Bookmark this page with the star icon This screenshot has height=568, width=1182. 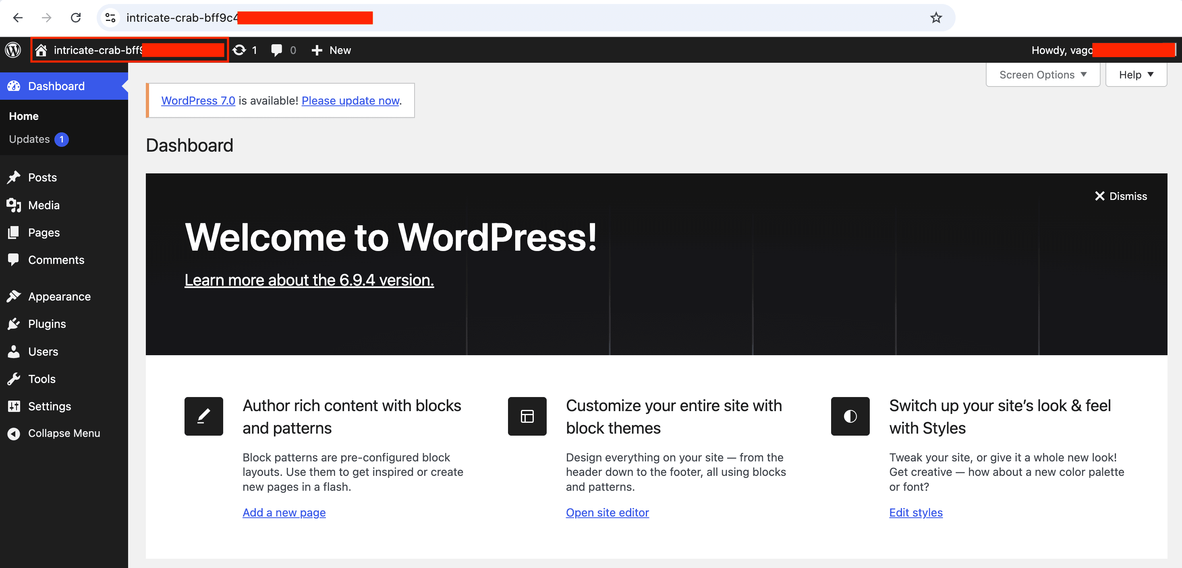935,18
